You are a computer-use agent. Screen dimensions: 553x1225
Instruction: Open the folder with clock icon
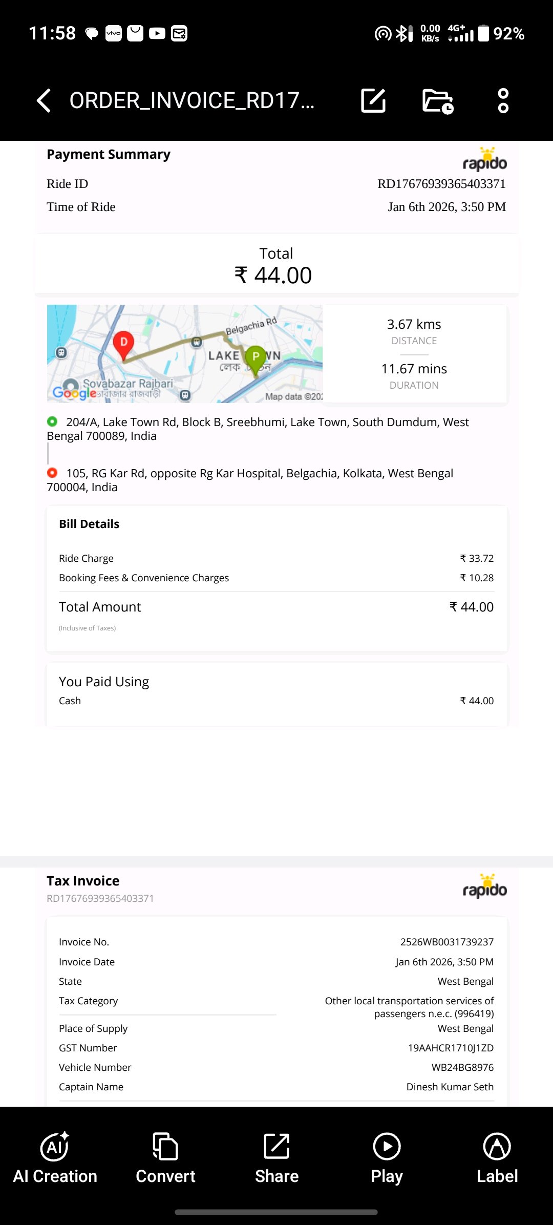[438, 101]
